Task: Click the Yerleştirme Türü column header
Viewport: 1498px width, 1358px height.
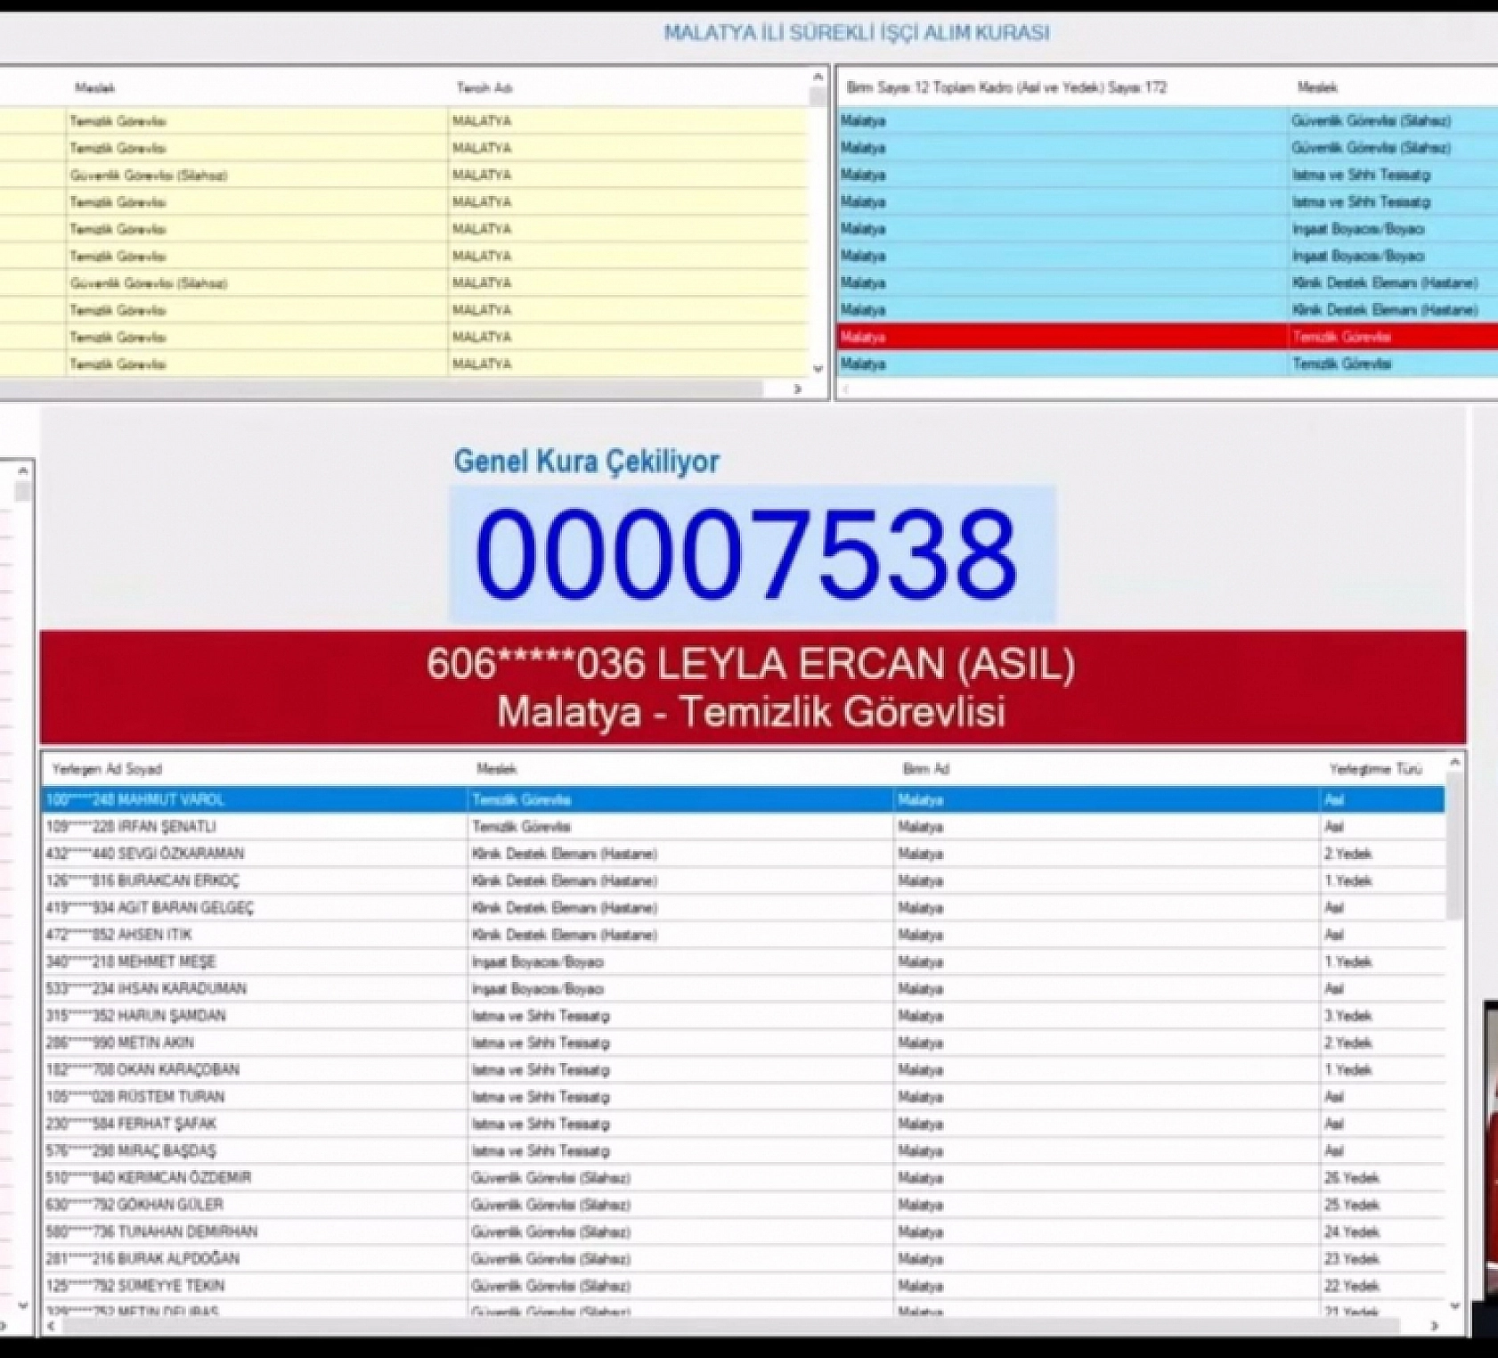Action: coord(1363,767)
